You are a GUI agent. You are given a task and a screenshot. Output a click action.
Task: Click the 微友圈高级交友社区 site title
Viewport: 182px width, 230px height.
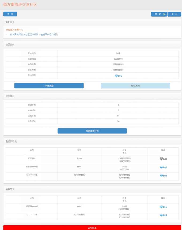click(20, 5)
